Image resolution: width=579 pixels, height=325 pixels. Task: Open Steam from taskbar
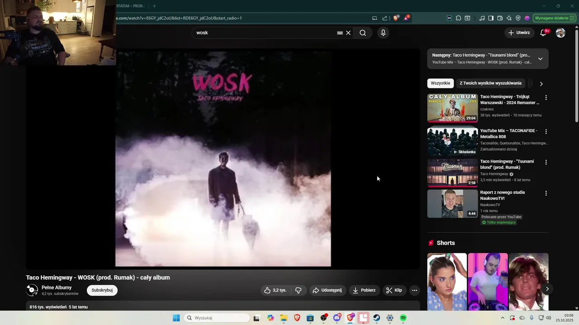pyautogui.click(x=376, y=318)
